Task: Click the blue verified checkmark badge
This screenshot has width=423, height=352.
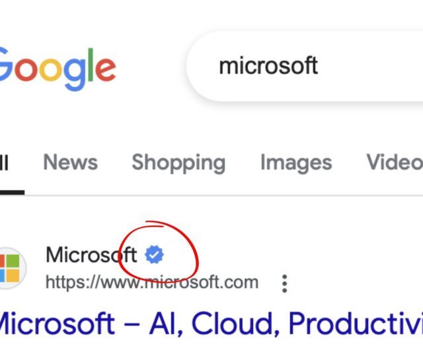Action: coord(154,255)
